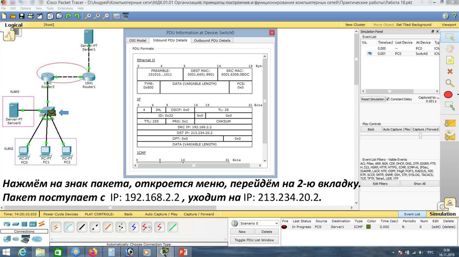Viewport: 459px width, 257px height.
Task: Click the Add Simple PDU envelope icon
Action: click(x=450, y=124)
